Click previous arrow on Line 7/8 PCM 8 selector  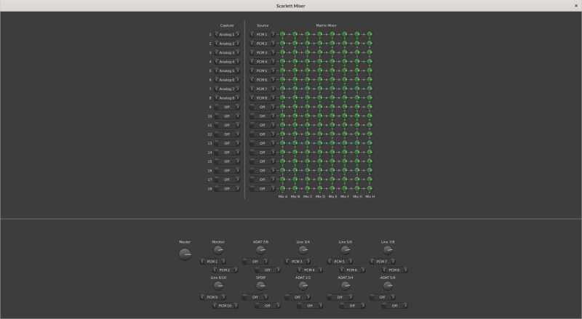click(x=385, y=270)
